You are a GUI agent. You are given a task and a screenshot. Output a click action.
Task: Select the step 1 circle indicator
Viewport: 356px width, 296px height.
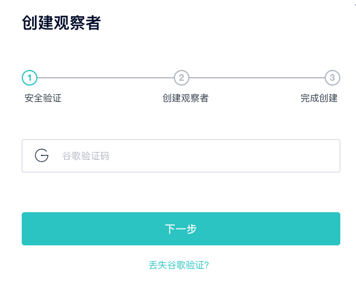pos(30,78)
